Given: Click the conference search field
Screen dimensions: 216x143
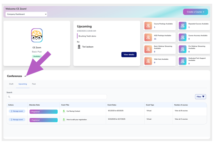Looking at the screenshot, I should pos(57,97).
